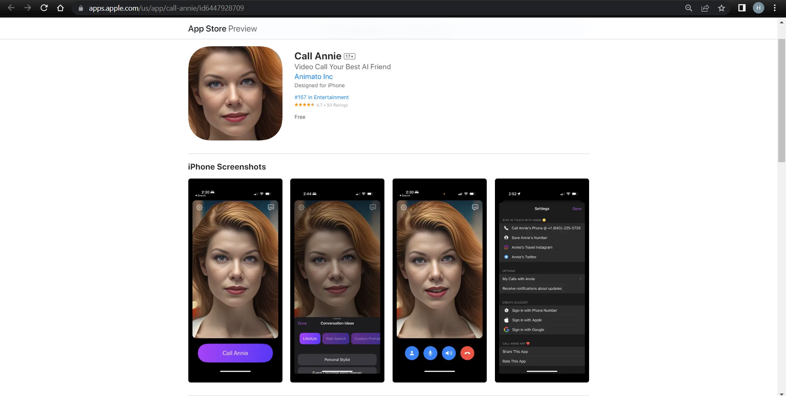Click Share This App row
The width and height of the screenshot is (786, 396).
542,352
